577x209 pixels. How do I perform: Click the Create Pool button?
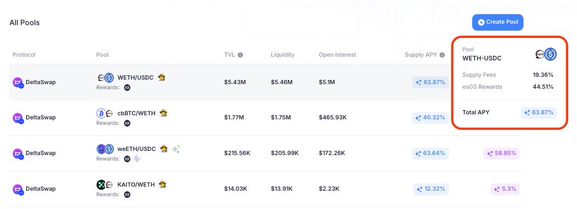click(498, 22)
